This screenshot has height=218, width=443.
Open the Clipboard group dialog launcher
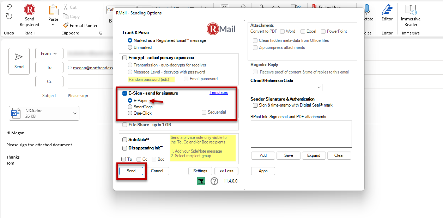[x=101, y=33]
